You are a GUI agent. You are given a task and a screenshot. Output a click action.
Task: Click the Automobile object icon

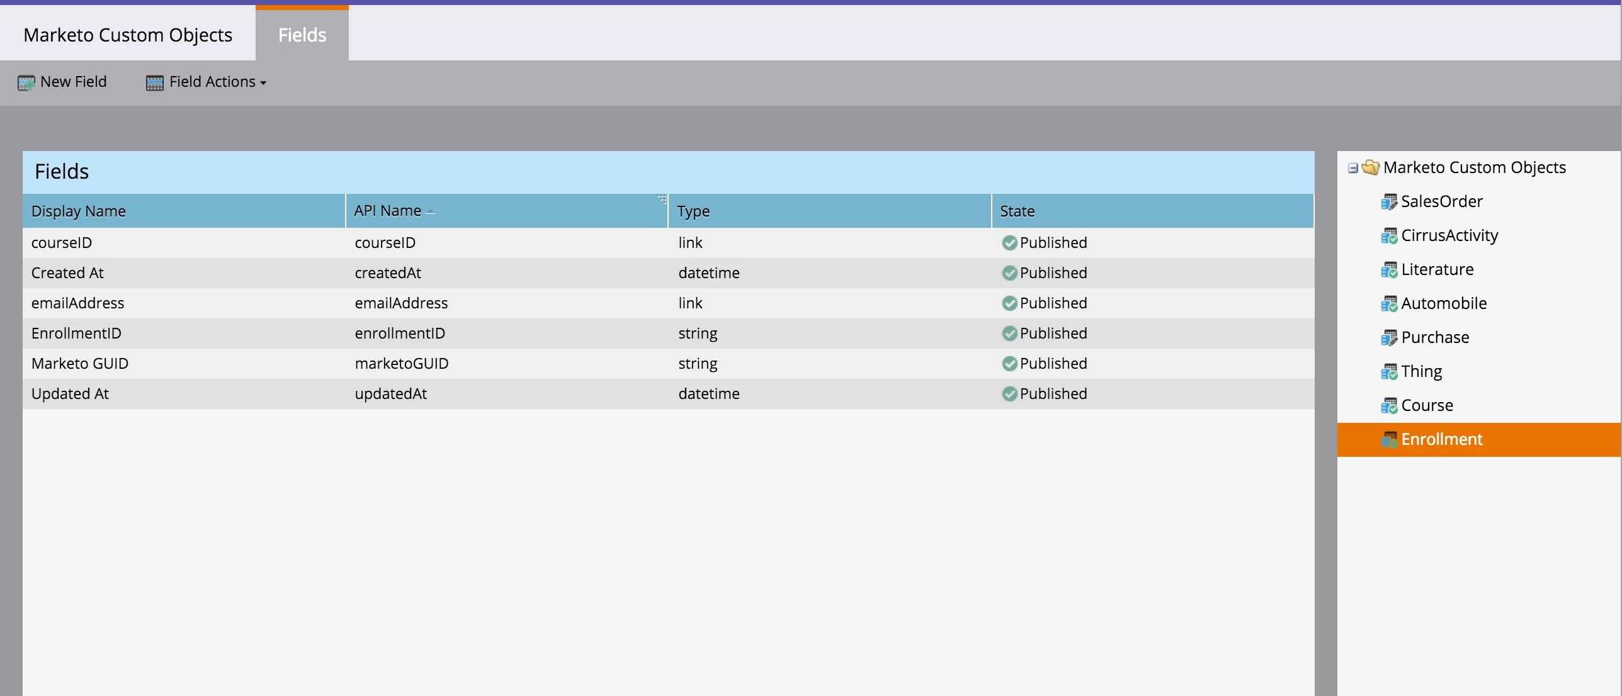(1388, 304)
